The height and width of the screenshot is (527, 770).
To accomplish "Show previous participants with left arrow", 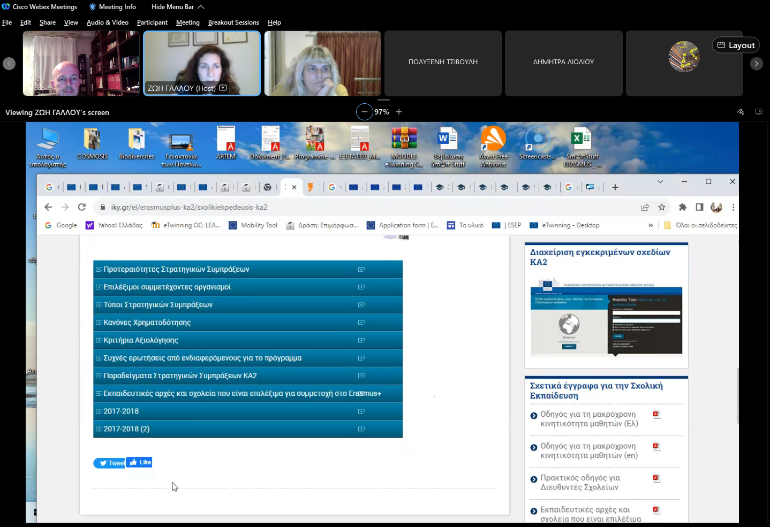I will 9,64.
